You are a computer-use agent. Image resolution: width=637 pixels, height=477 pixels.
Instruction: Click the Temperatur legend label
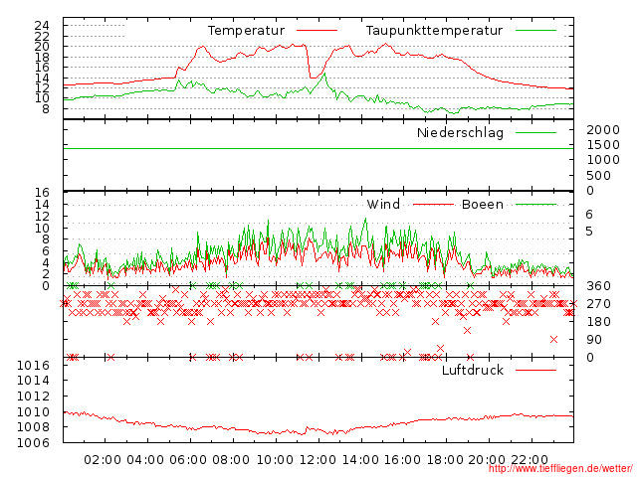[246, 31]
